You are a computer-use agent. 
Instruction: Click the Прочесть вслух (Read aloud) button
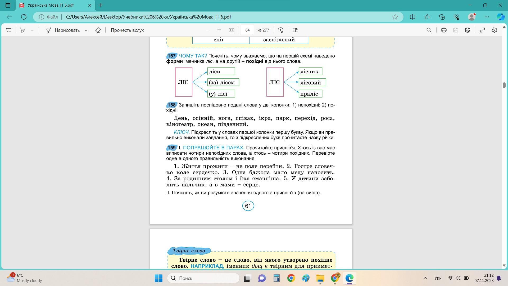coord(127,30)
